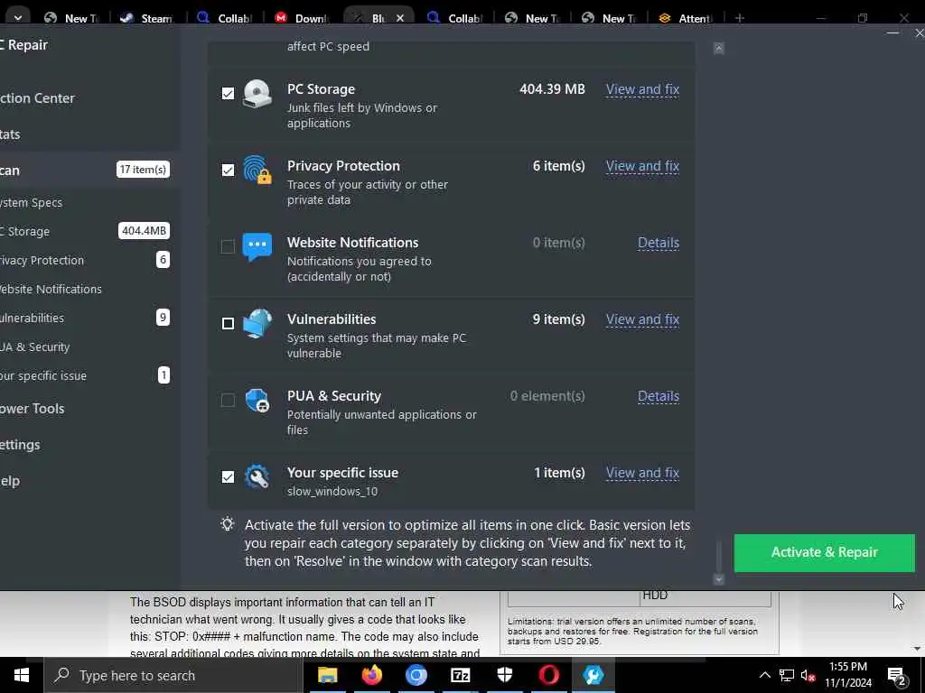925x693 pixels.
Task: Switch to the Downl browser tab
Action: 302,18
